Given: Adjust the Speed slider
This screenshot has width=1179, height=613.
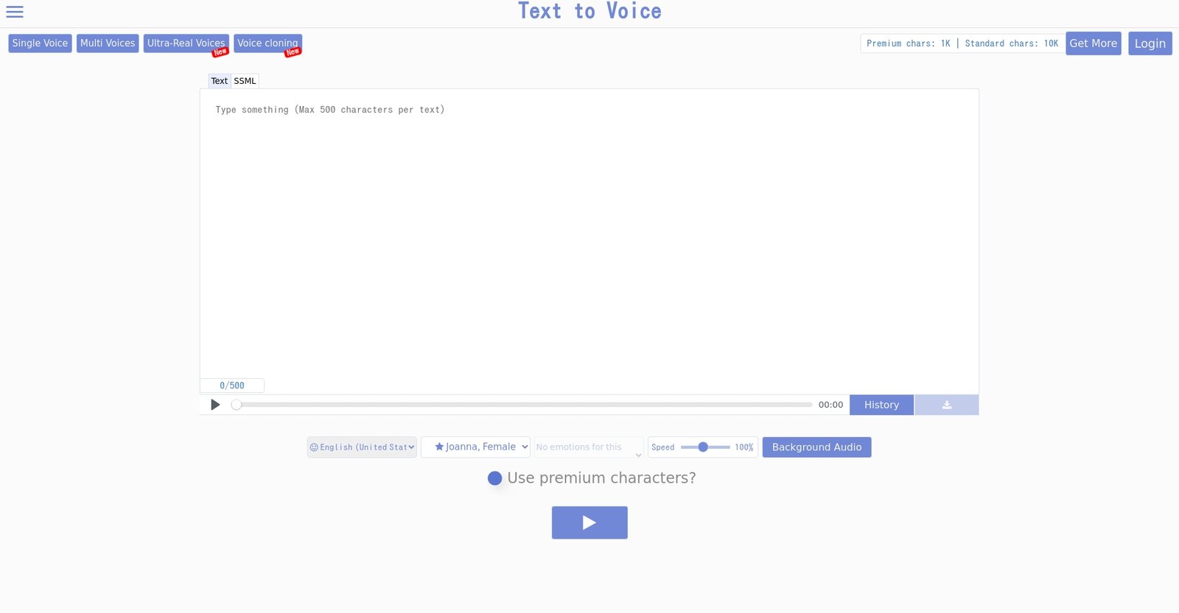Looking at the screenshot, I should tap(702, 447).
